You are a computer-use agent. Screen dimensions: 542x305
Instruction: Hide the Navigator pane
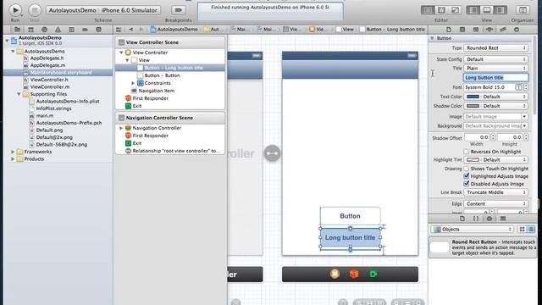(473, 10)
